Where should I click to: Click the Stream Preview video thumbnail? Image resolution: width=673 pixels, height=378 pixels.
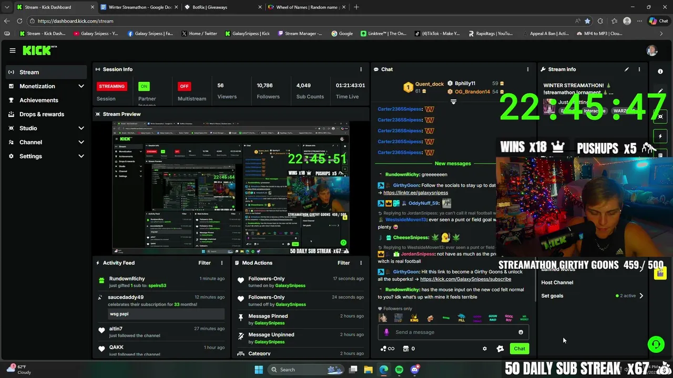pyautogui.click(x=230, y=188)
